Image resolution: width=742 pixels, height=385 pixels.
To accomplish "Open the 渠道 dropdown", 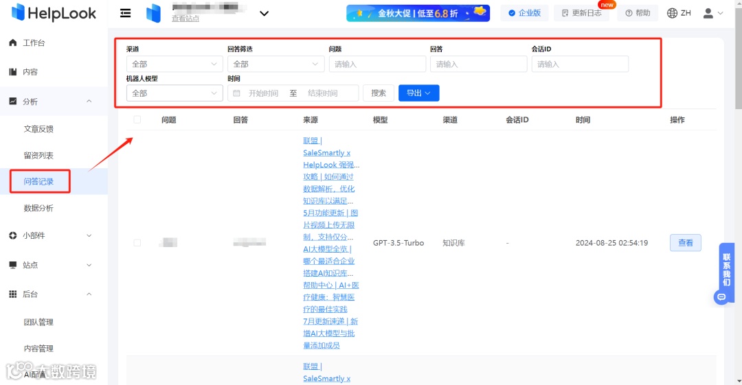I will pyautogui.click(x=175, y=64).
